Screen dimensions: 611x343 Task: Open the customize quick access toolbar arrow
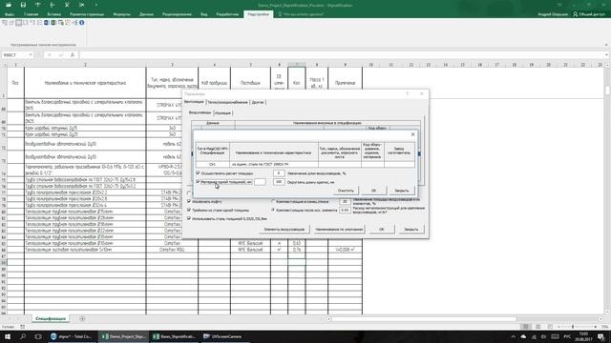[x=96, y=5]
